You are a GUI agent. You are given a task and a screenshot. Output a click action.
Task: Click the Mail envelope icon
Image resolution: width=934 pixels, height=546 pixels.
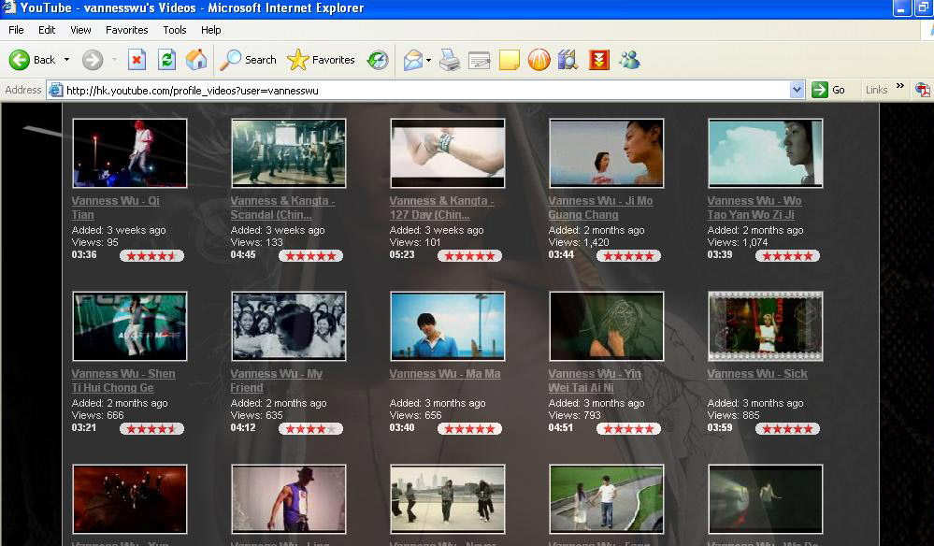(x=413, y=60)
